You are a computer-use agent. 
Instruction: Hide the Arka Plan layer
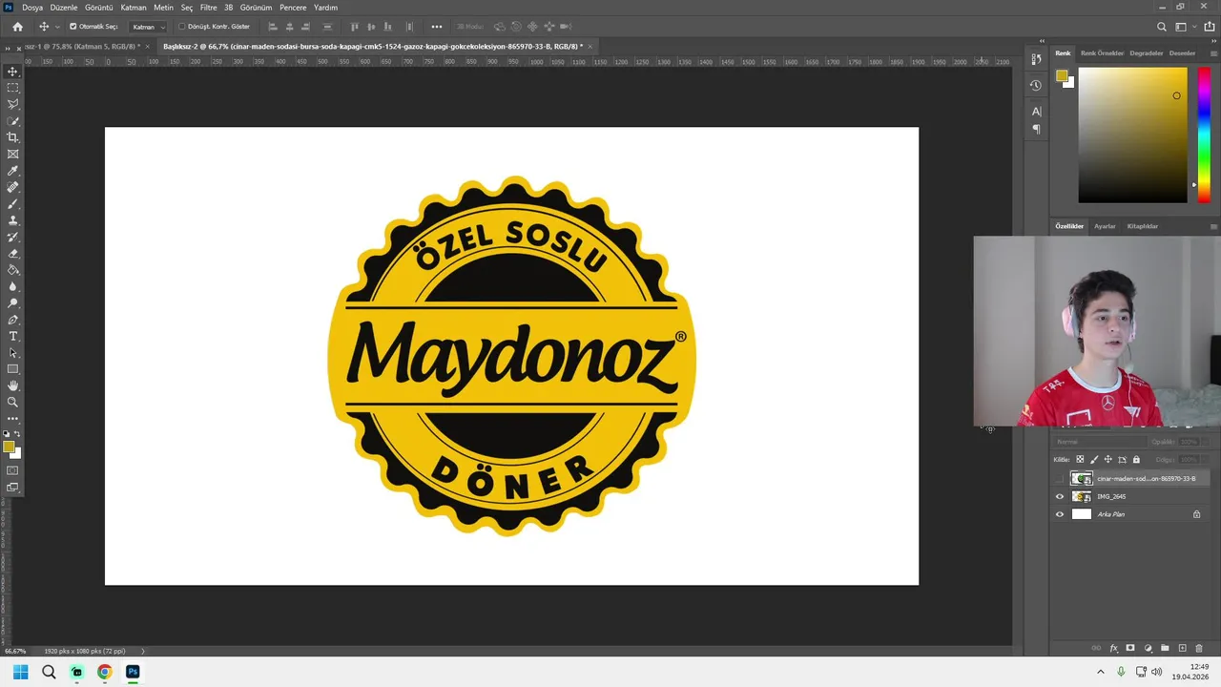pos(1059,514)
